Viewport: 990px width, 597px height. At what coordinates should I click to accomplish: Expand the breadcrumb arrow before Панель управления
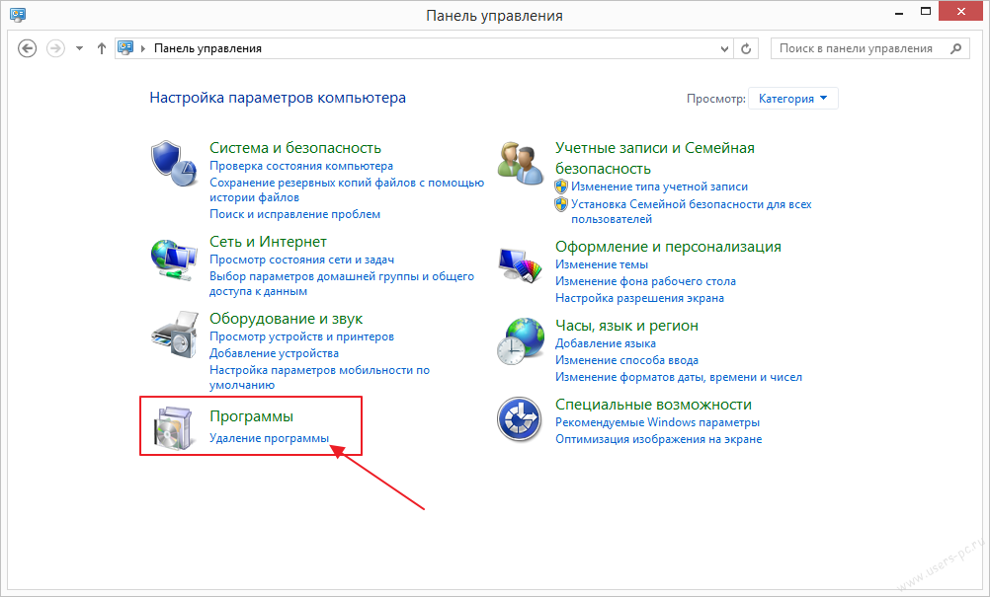(143, 48)
